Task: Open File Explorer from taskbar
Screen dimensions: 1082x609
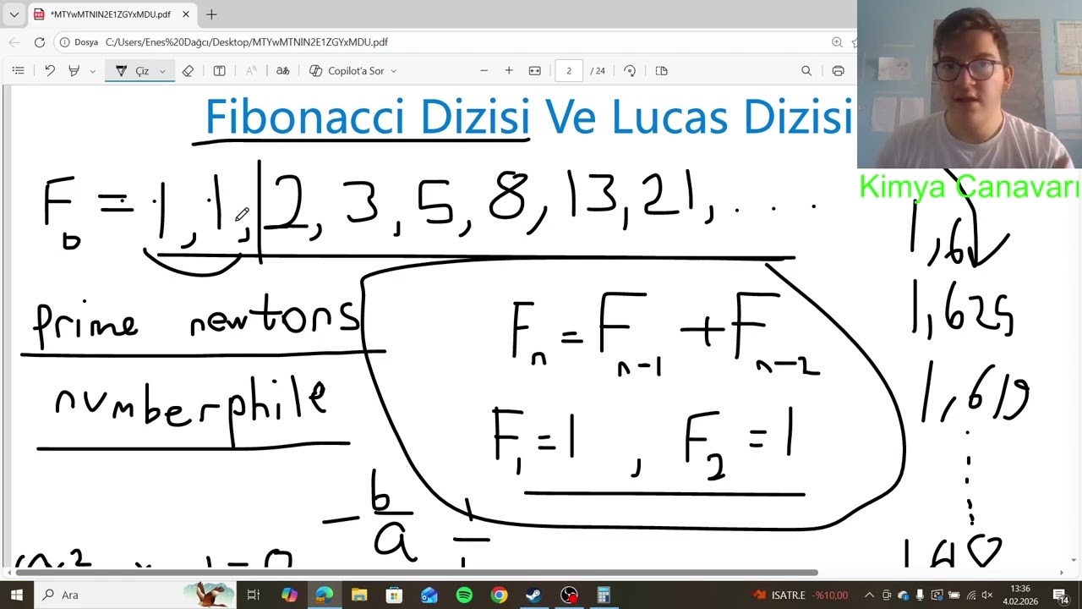Action: click(x=359, y=595)
